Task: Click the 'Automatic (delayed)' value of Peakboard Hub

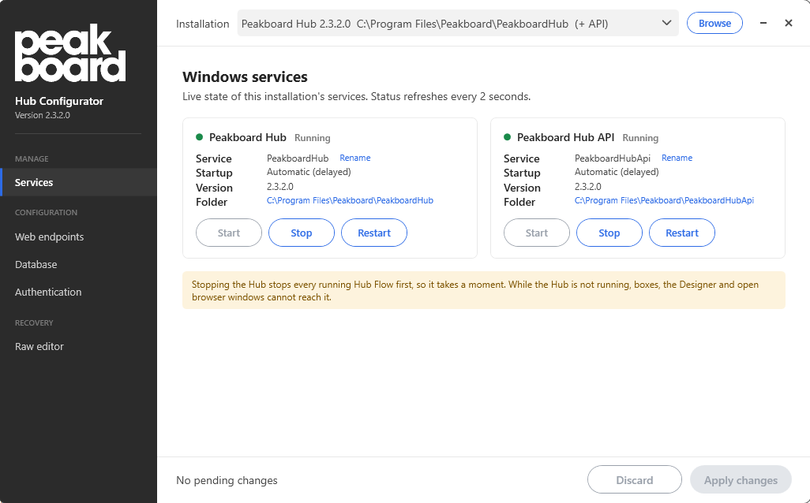Action: [x=309, y=172]
